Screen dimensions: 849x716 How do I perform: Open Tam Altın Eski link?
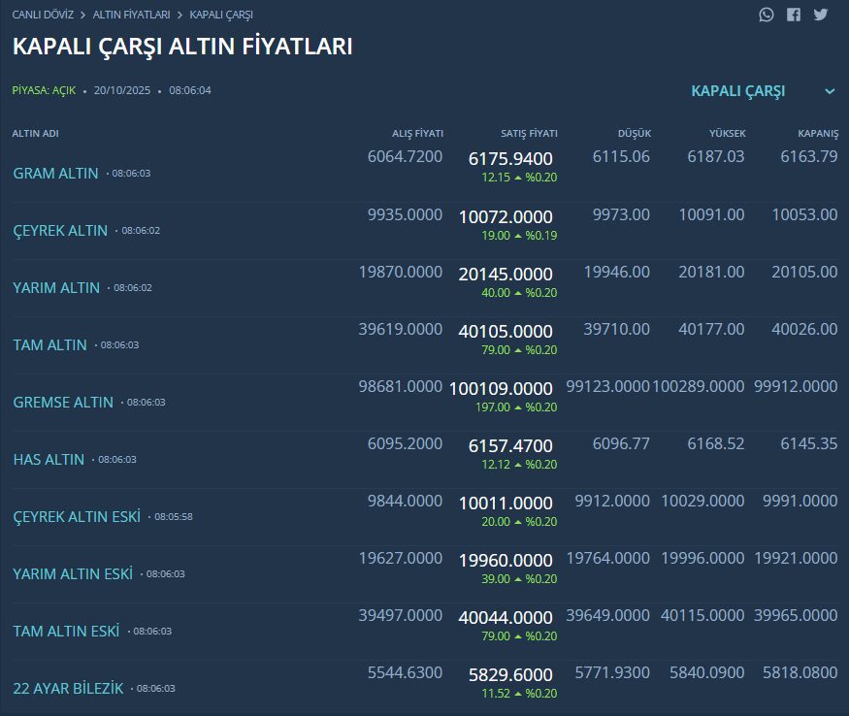66,632
